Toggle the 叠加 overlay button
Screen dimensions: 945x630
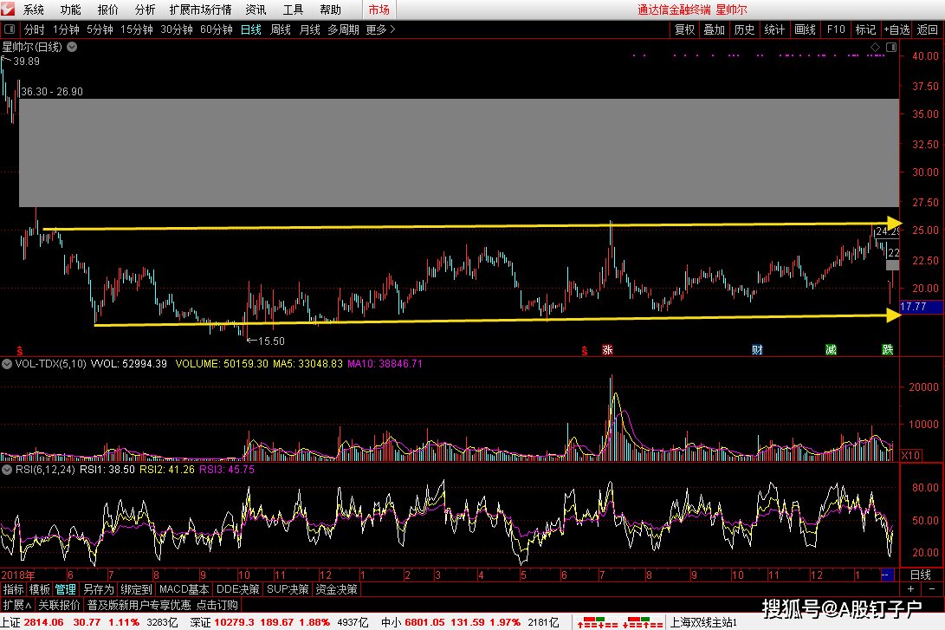714,29
